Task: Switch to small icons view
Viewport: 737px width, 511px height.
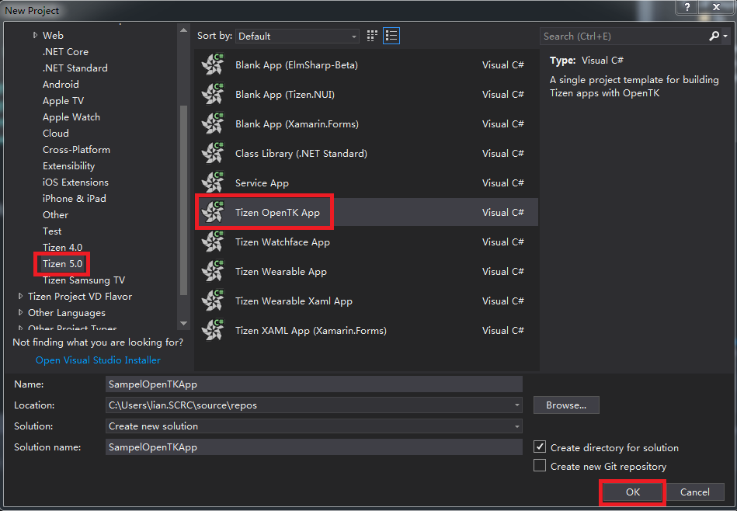Action: (x=371, y=35)
